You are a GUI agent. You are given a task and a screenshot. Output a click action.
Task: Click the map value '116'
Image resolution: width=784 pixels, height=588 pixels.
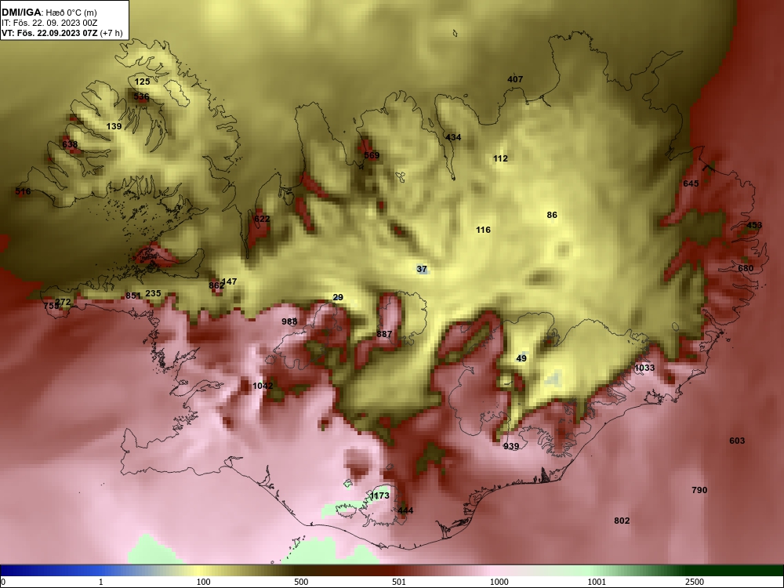(483, 230)
